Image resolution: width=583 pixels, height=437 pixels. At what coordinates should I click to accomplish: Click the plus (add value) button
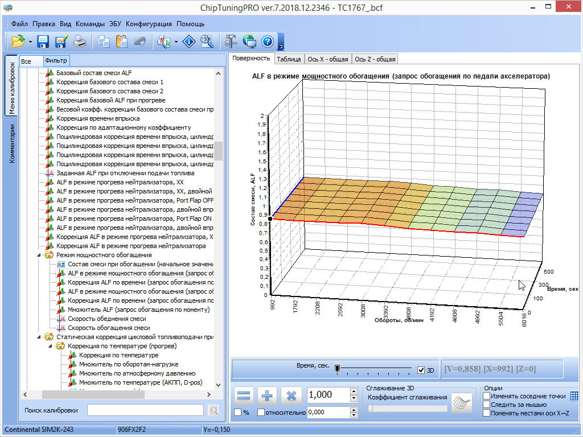pyautogui.click(x=267, y=396)
